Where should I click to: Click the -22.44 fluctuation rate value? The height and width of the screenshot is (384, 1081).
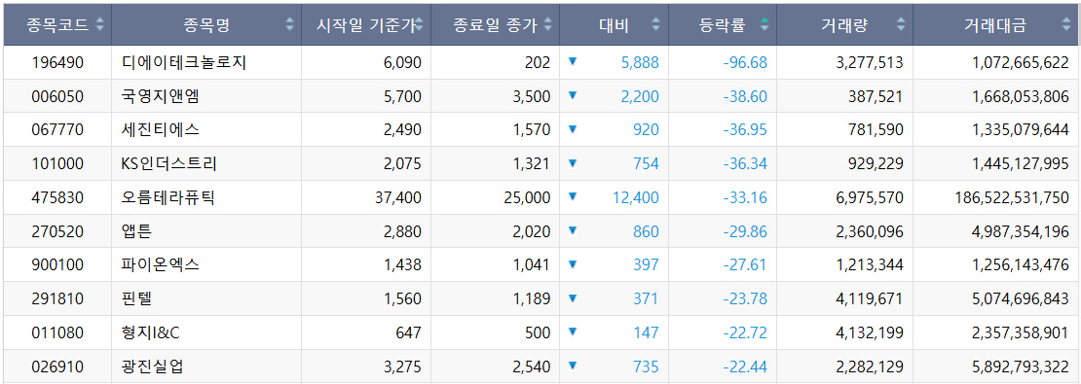pos(745,367)
